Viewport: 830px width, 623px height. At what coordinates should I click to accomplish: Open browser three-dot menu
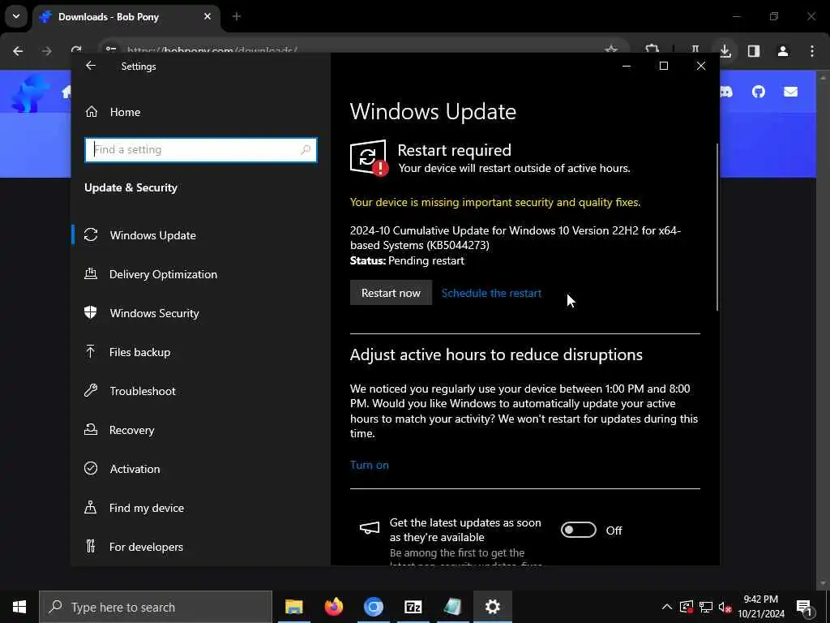pos(812,51)
